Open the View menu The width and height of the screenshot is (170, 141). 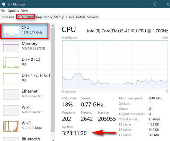pyautogui.click(x=24, y=11)
